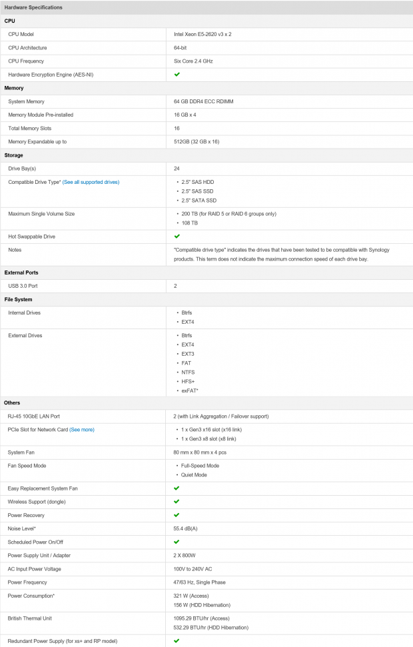This screenshot has height=647, width=413.
Task: Select the Drive Bay(s) label
Action: coord(22,169)
